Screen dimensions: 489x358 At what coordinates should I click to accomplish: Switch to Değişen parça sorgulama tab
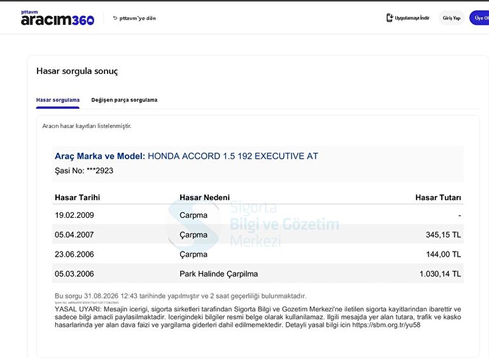click(124, 100)
